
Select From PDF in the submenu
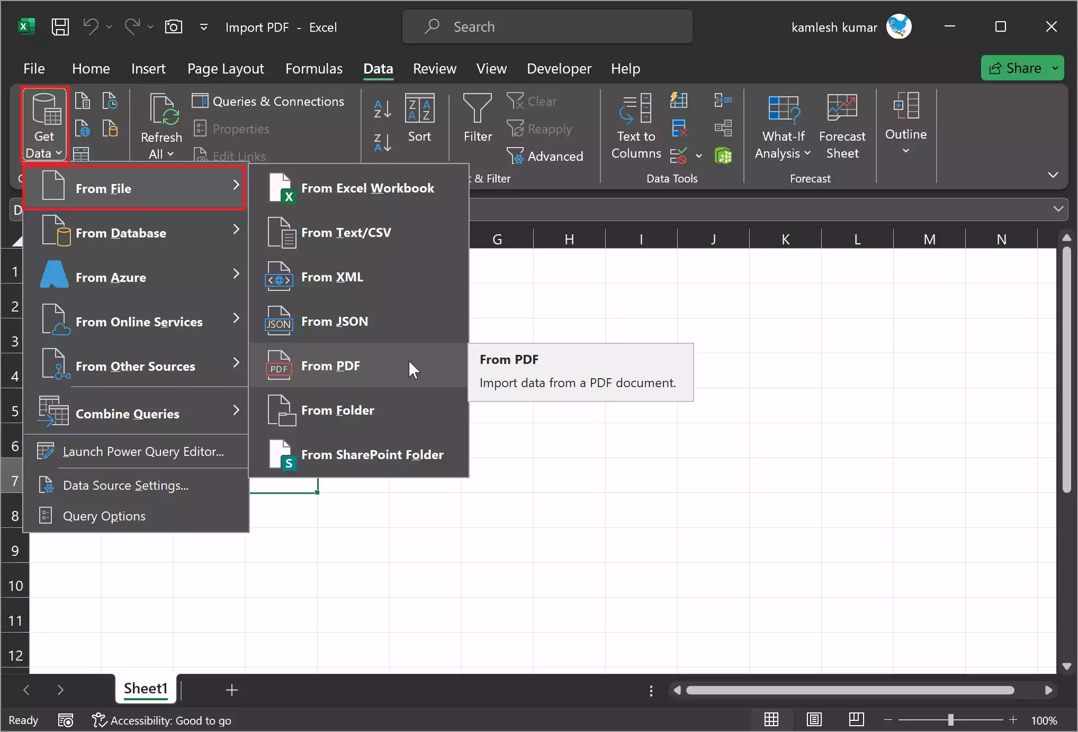pyautogui.click(x=359, y=365)
